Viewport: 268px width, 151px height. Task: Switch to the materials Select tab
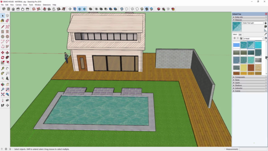[235, 34]
